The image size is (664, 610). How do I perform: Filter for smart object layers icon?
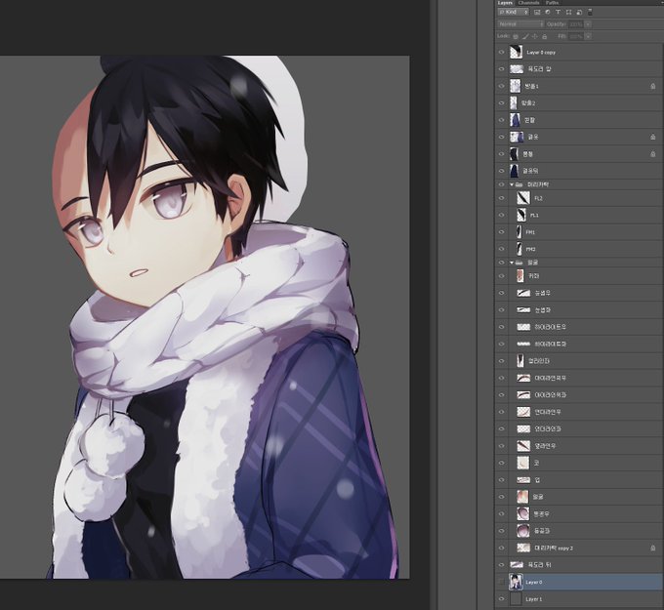click(x=579, y=13)
